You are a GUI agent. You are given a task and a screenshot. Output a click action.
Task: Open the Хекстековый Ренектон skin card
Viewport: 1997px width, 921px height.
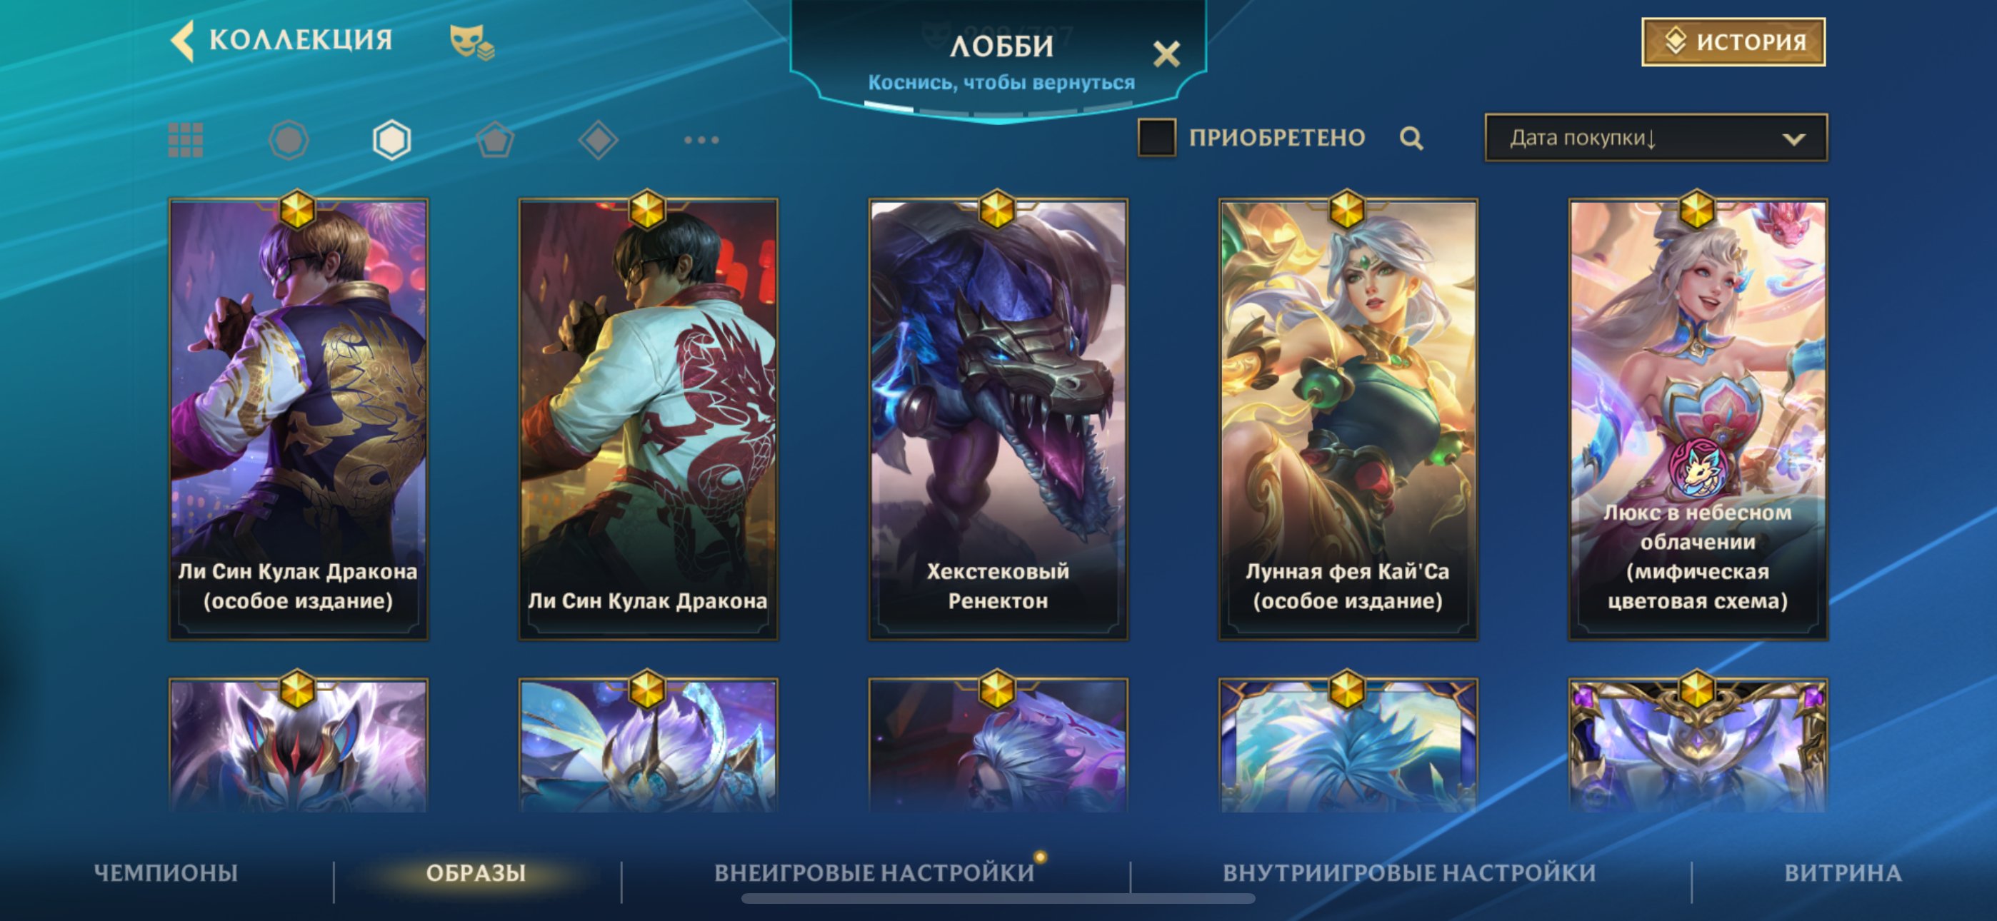coord(998,419)
